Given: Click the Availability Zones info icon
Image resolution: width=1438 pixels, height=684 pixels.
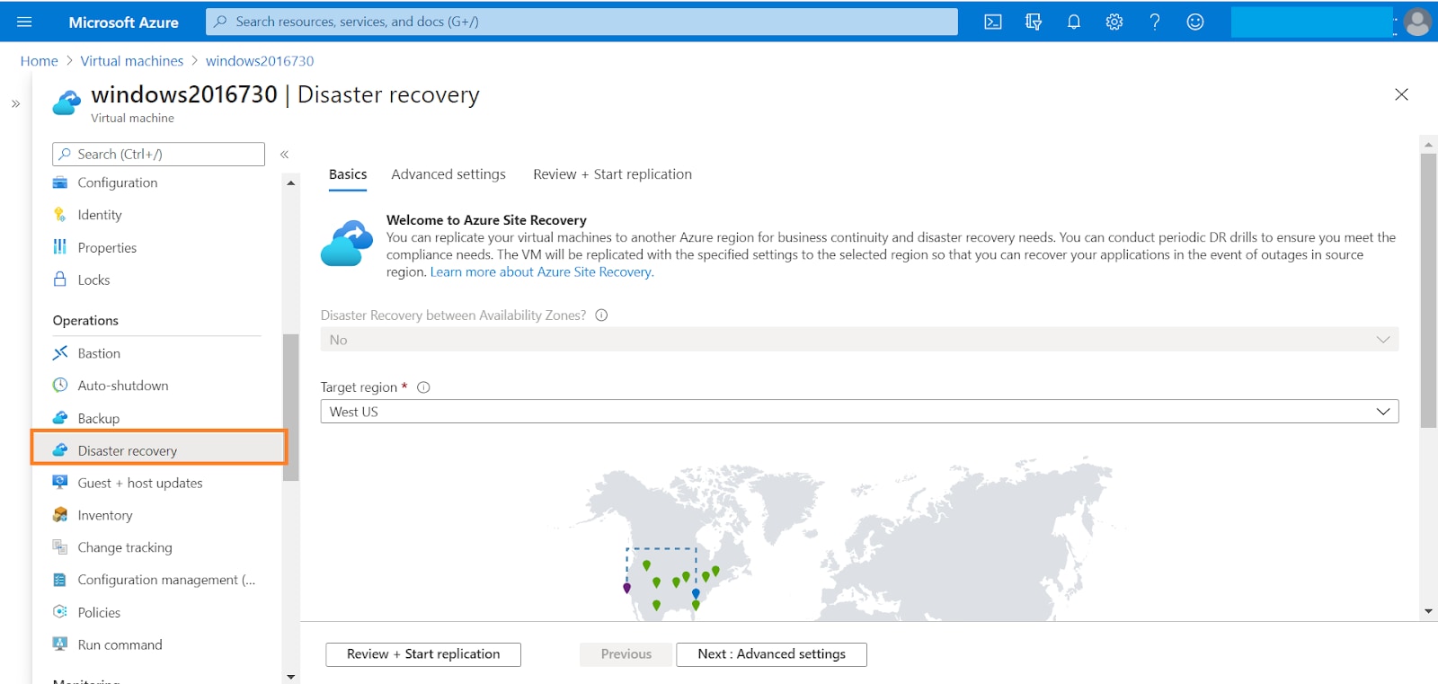Looking at the screenshot, I should point(601,315).
